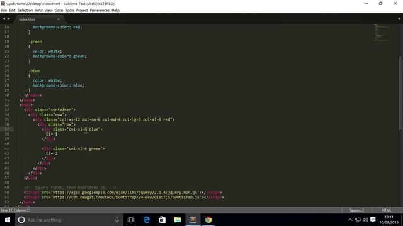The width and height of the screenshot is (403, 226).
Task: Click the Sublime Text title bar icon
Action: coord(3,3)
